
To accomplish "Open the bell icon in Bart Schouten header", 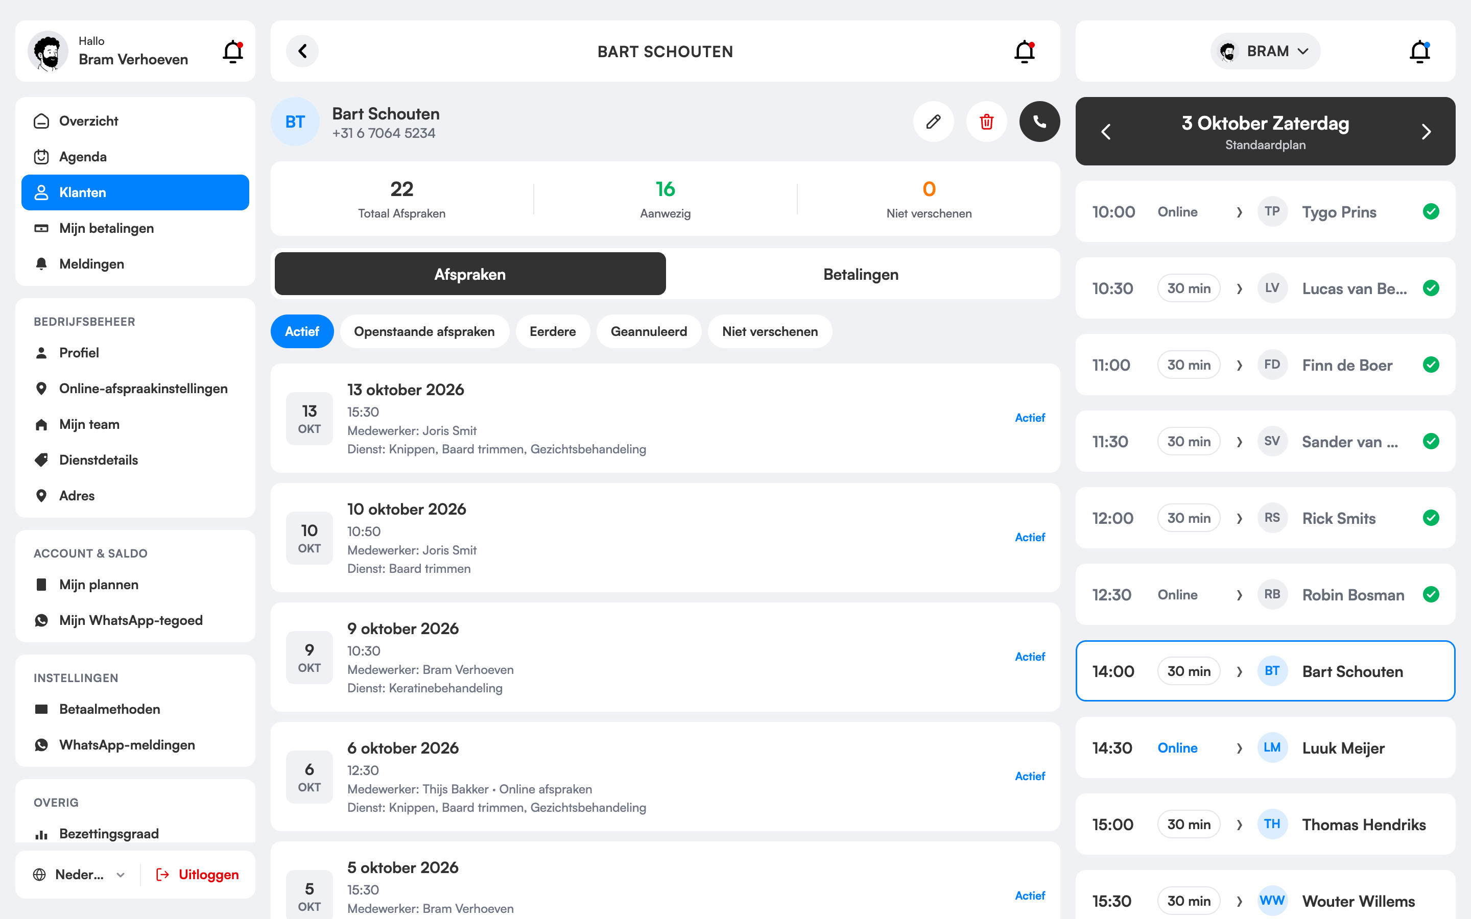I will [x=1024, y=52].
